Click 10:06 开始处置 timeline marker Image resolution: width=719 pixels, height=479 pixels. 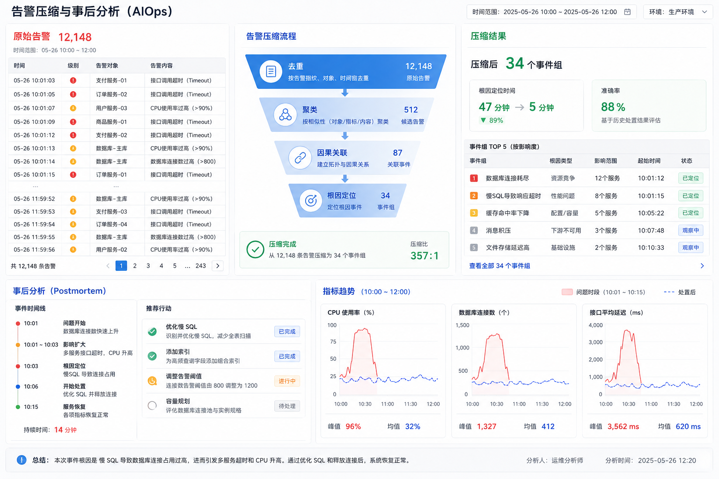tap(18, 386)
